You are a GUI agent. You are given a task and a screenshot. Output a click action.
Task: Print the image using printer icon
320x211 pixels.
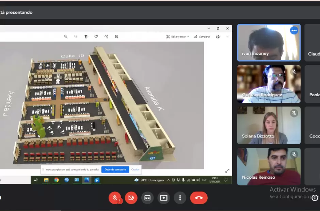(218, 37)
